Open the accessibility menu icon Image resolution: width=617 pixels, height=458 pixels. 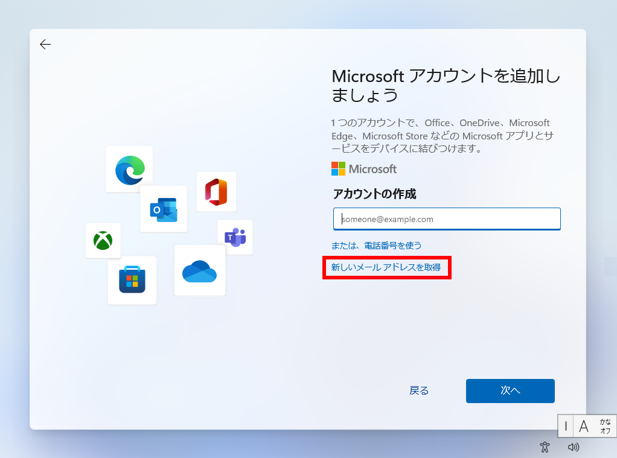(545, 447)
